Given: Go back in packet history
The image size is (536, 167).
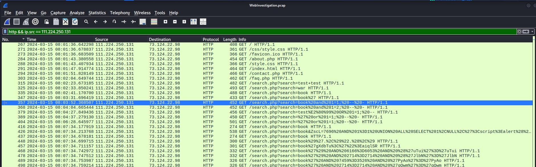Looking at the screenshot, I should coord(96,22).
